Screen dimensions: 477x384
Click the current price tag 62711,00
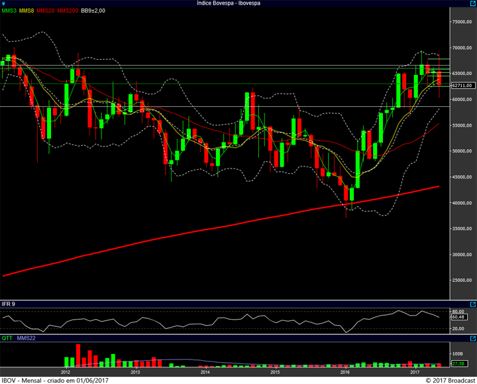[462, 86]
